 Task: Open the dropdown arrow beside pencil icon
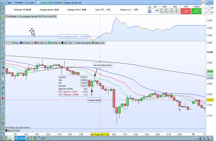[x=6, y=138]
